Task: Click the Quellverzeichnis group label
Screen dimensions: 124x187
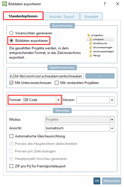Action: [x=62, y=68]
